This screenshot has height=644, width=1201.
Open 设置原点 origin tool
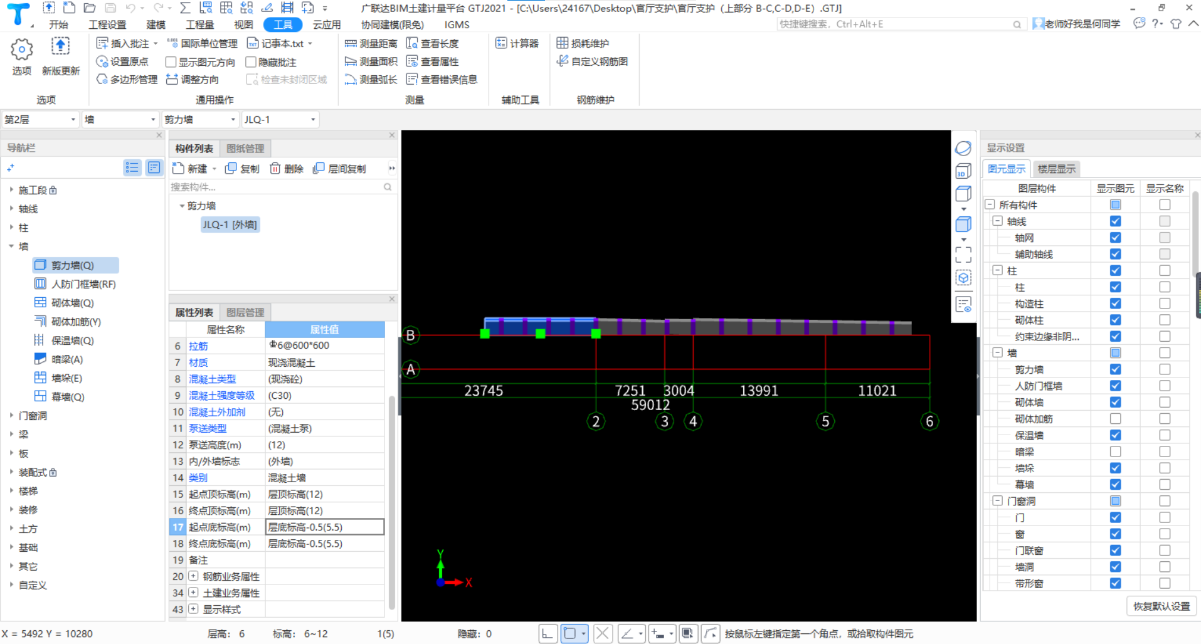tap(123, 61)
